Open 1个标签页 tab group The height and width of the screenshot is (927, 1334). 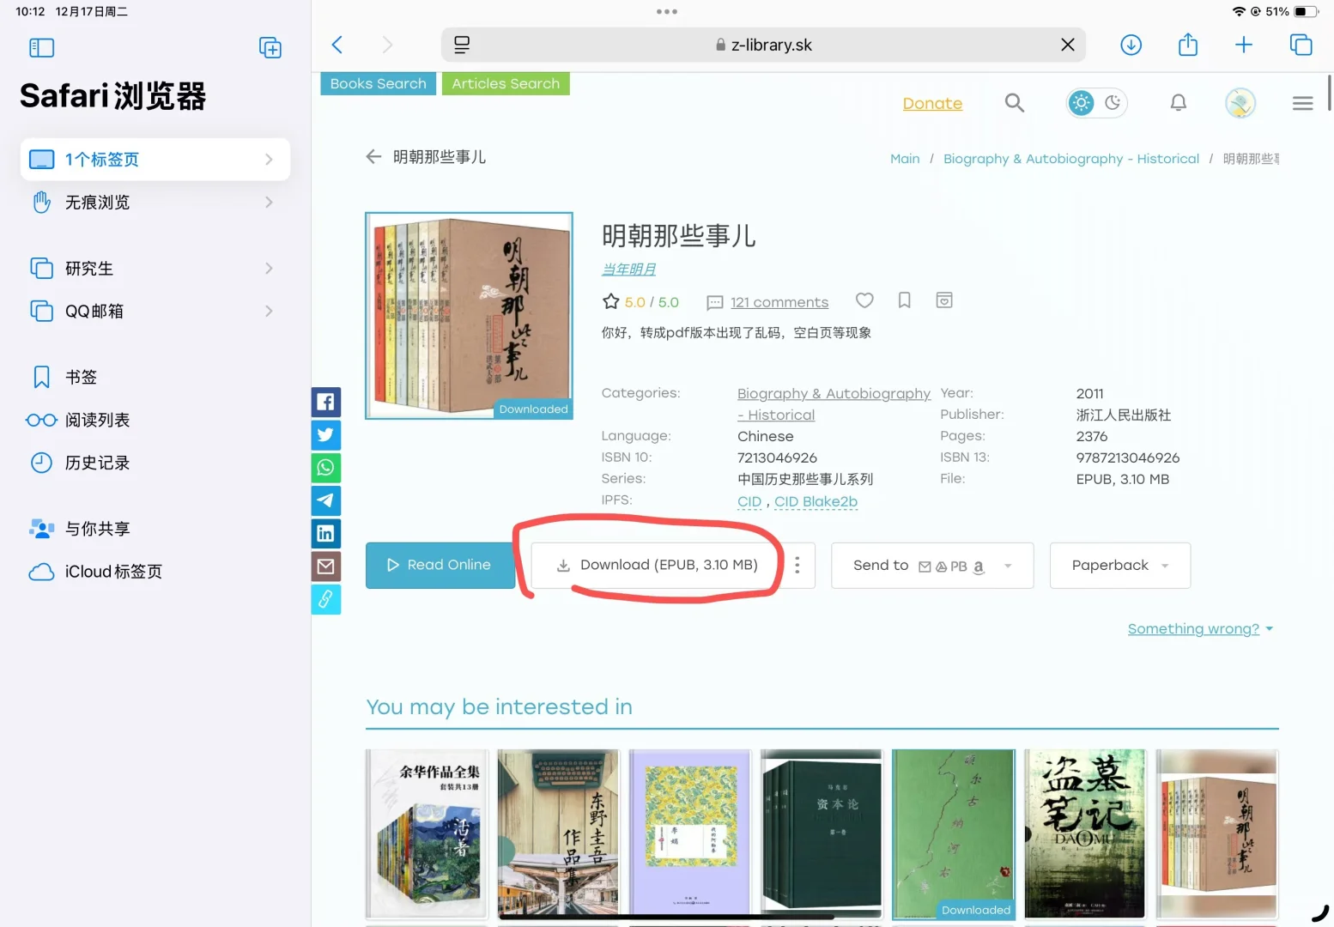[155, 159]
